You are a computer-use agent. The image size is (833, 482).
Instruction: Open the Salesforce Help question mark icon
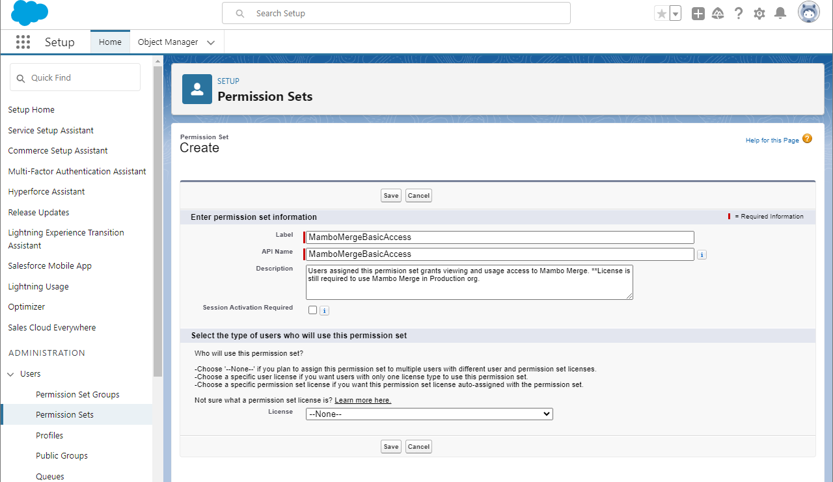tap(739, 14)
